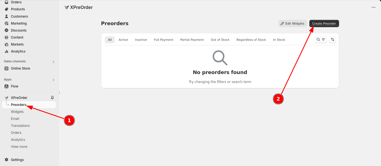This screenshot has width=381, height=166.
Task: Click the Settings gear icon
Action: (6, 160)
